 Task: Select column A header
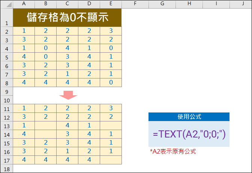pos(24,4)
